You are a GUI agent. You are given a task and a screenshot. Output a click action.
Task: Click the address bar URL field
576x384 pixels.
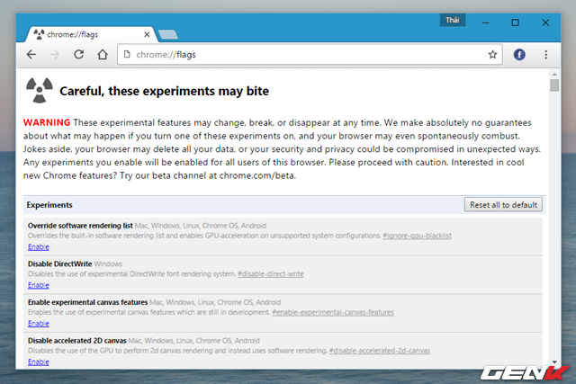[x=306, y=55]
